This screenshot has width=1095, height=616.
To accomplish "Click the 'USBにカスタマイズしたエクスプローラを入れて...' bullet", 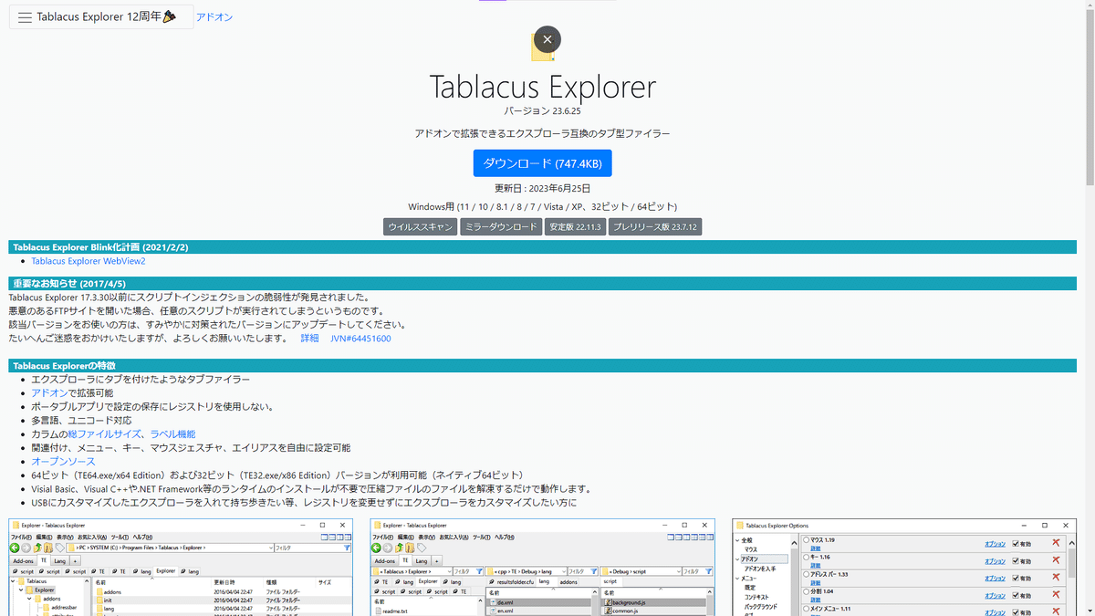I will coord(304,503).
